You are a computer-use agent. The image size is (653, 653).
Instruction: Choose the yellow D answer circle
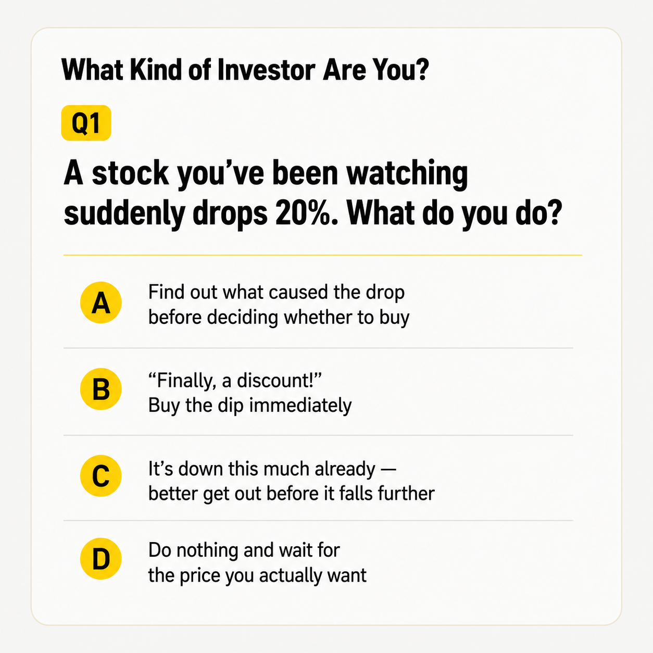pyautogui.click(x=101, y=559)
